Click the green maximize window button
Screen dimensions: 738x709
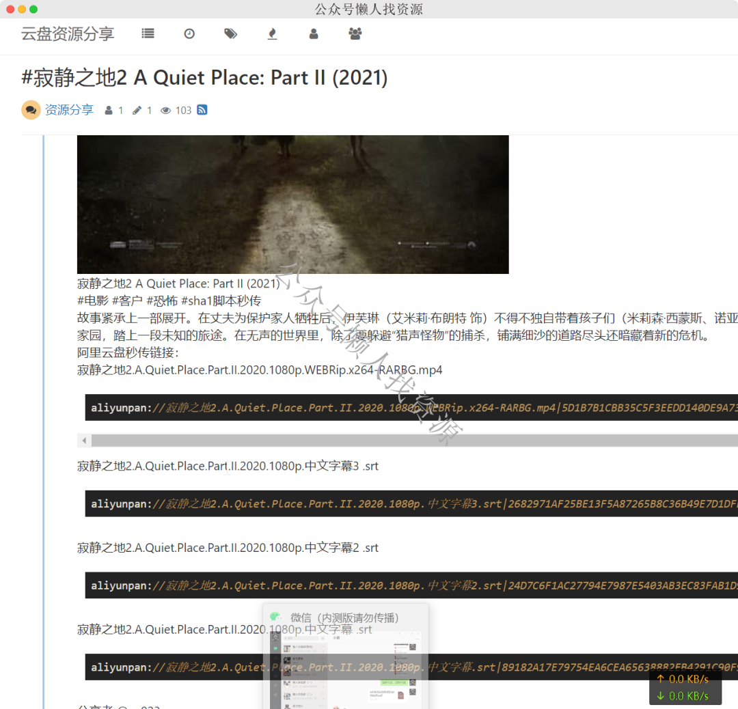(33, 9)
